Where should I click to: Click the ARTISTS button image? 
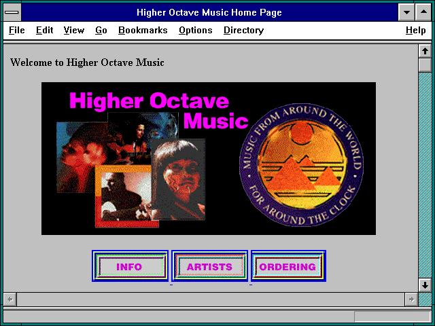pyautogui.click(x=209, y=266)
